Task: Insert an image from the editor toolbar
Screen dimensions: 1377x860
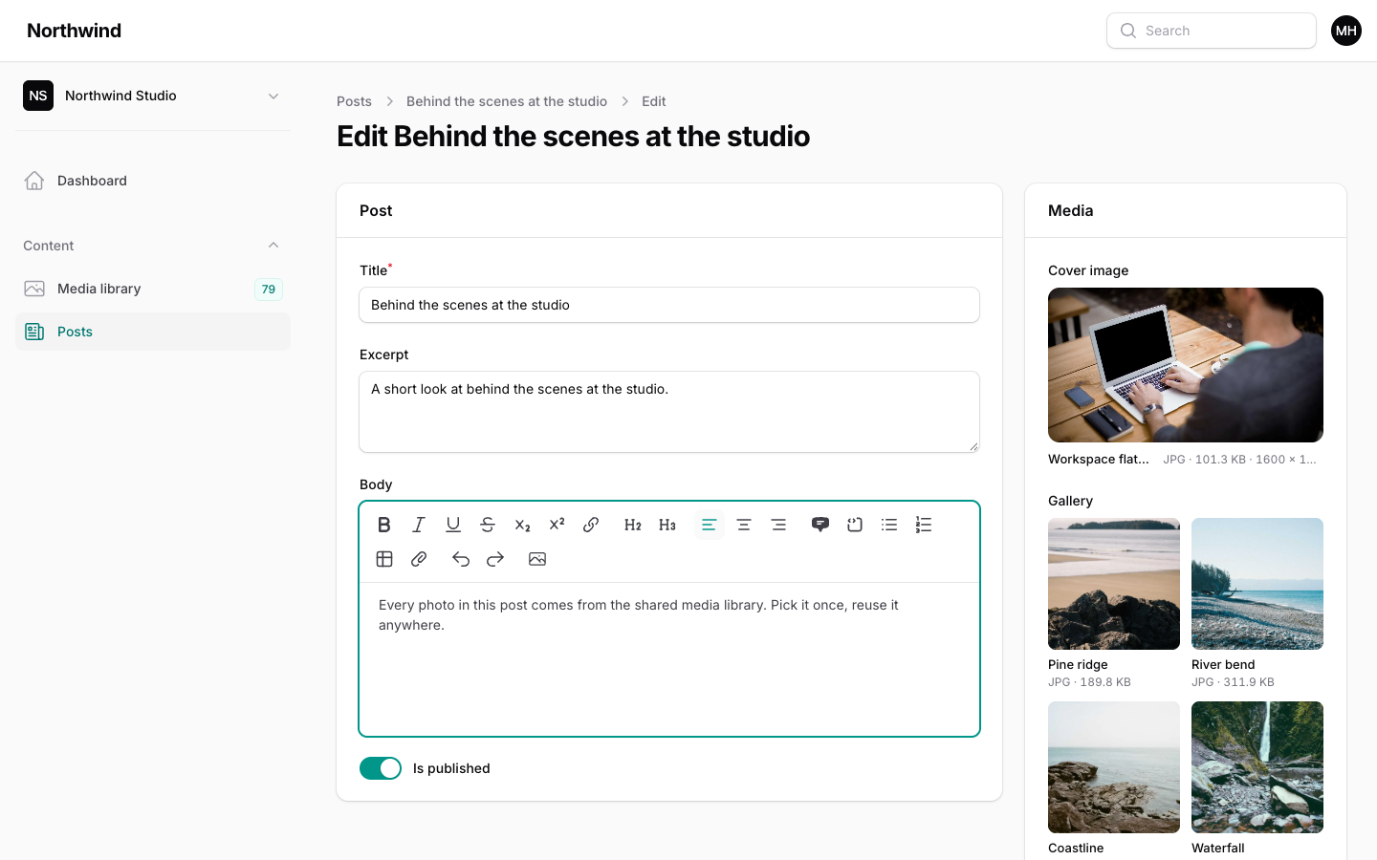Action: point(537,559)
